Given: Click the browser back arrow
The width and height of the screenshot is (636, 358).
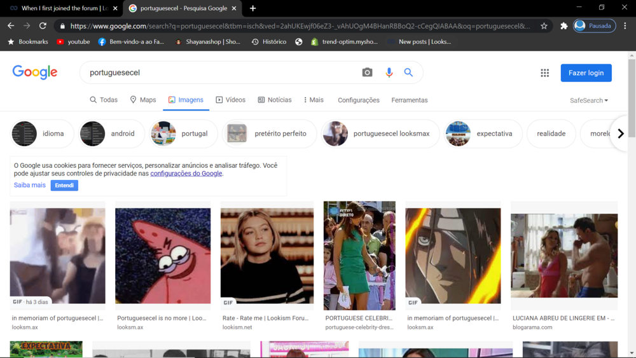Looking at the screenshot, I should (x=11, y=26).
